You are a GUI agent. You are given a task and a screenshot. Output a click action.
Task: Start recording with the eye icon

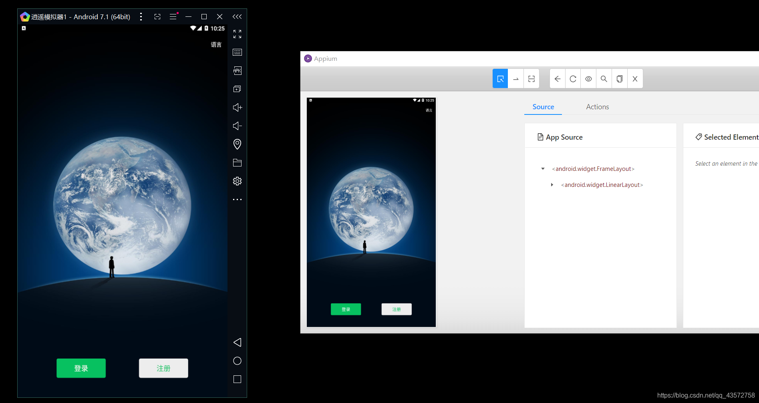(x=588, y=79)
